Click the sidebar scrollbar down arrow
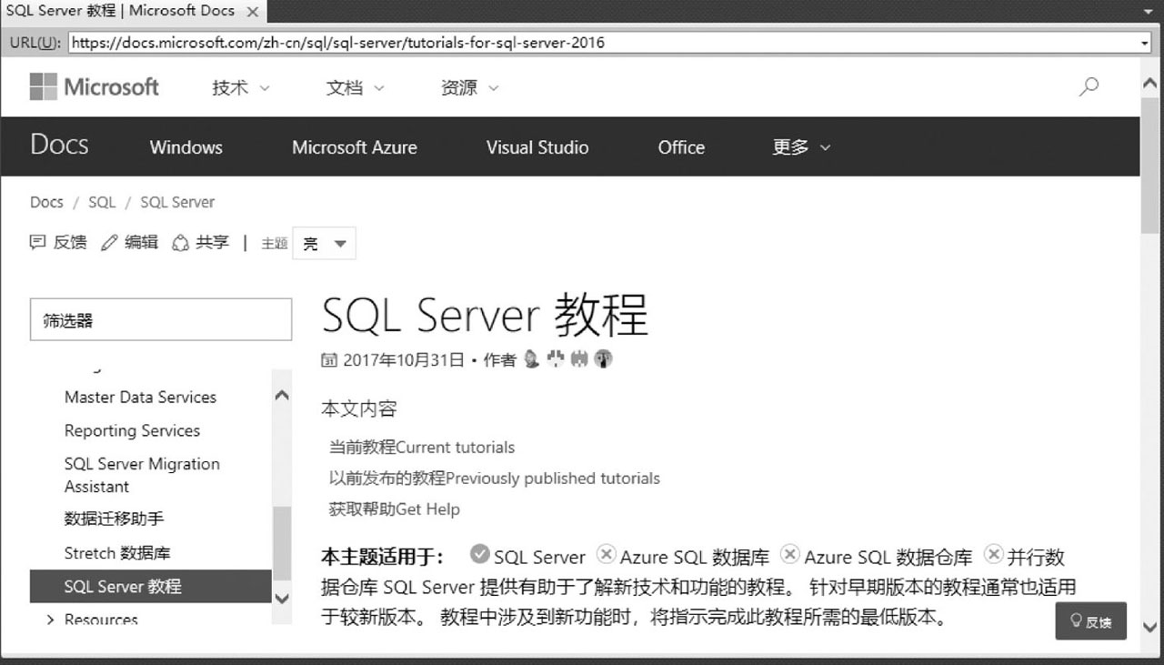 pos(282,599)
